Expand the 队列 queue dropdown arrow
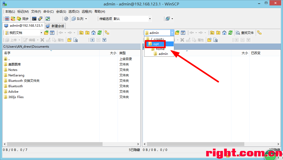The width and height of the screenshot is (283, 160). click(86, 19)
